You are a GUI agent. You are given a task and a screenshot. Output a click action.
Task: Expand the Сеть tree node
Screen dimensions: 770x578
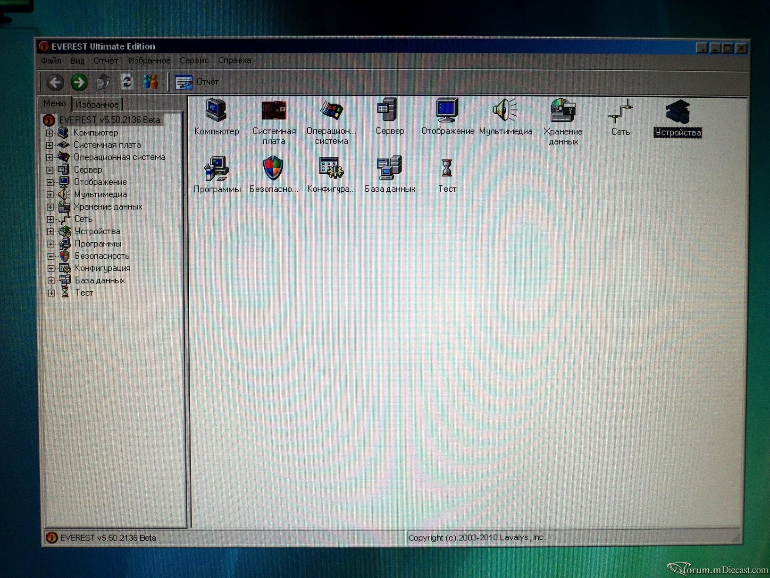coord(50,219)
